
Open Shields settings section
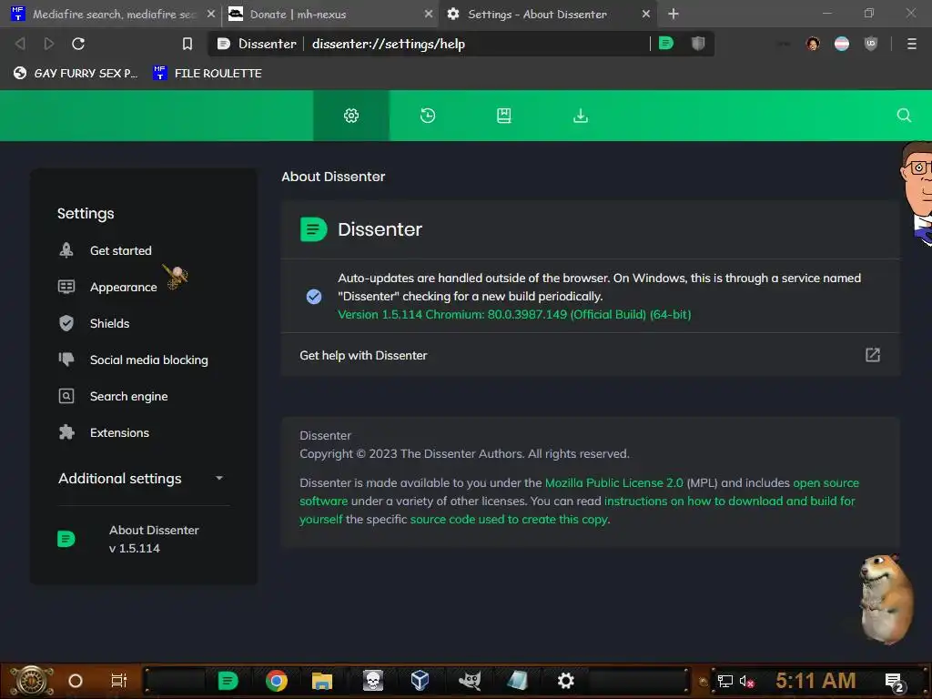109,323
